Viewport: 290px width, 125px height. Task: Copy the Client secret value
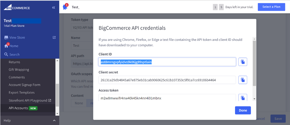pyautogui.click(x=243, y=80)
